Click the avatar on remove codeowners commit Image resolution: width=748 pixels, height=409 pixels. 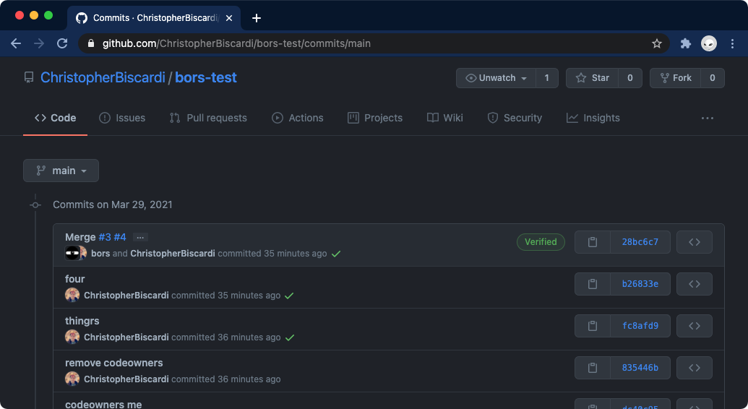pos(72,379)
